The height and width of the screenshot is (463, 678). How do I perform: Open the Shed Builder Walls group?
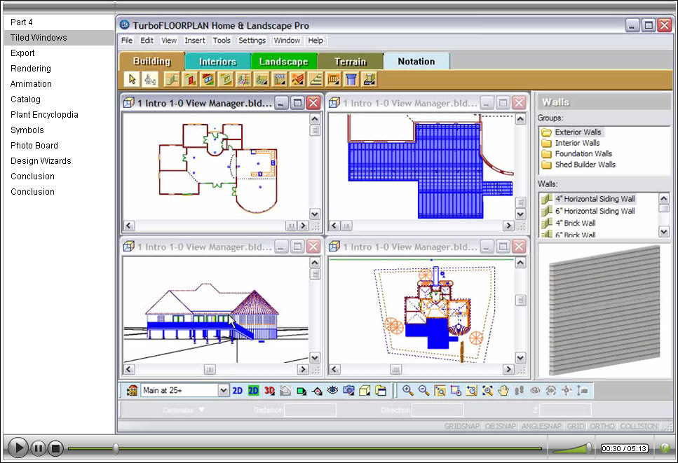pyautogui.click(x=578, y=165)
